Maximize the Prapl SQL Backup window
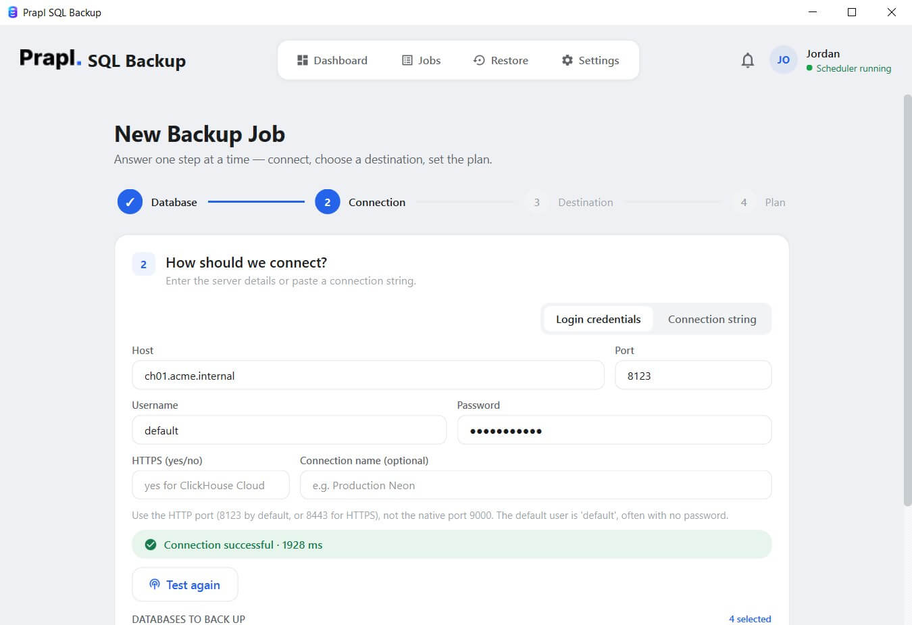 tap(852, 12)
